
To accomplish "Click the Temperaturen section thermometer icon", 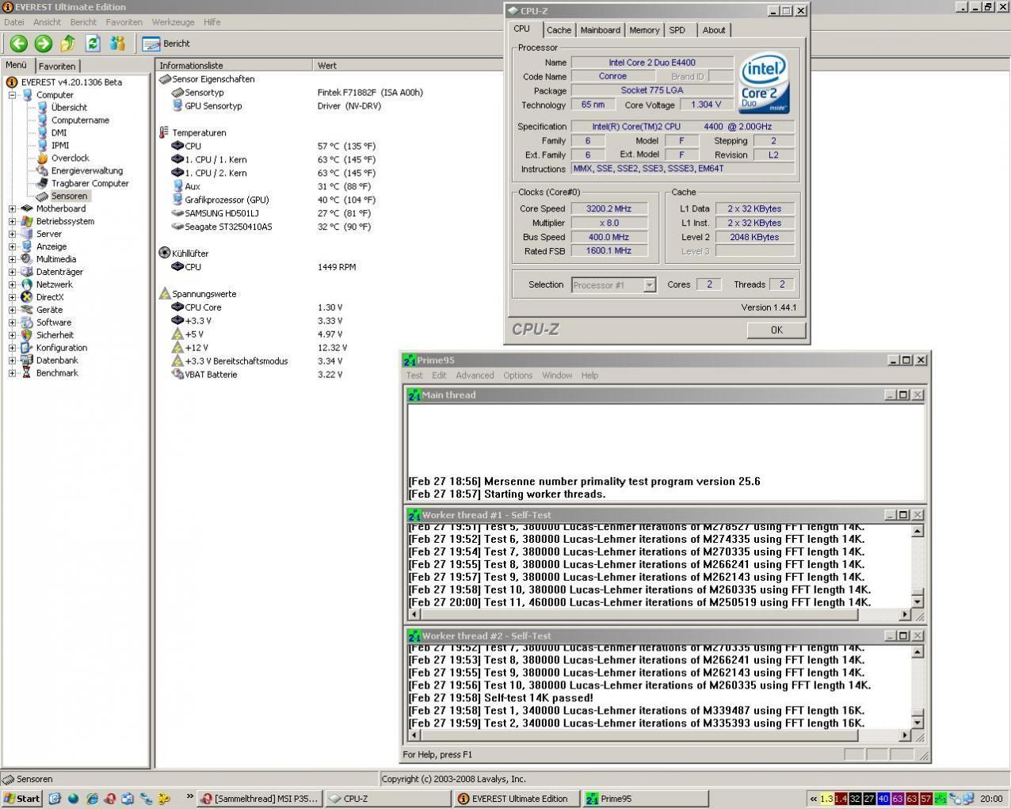I will point(164,133).
